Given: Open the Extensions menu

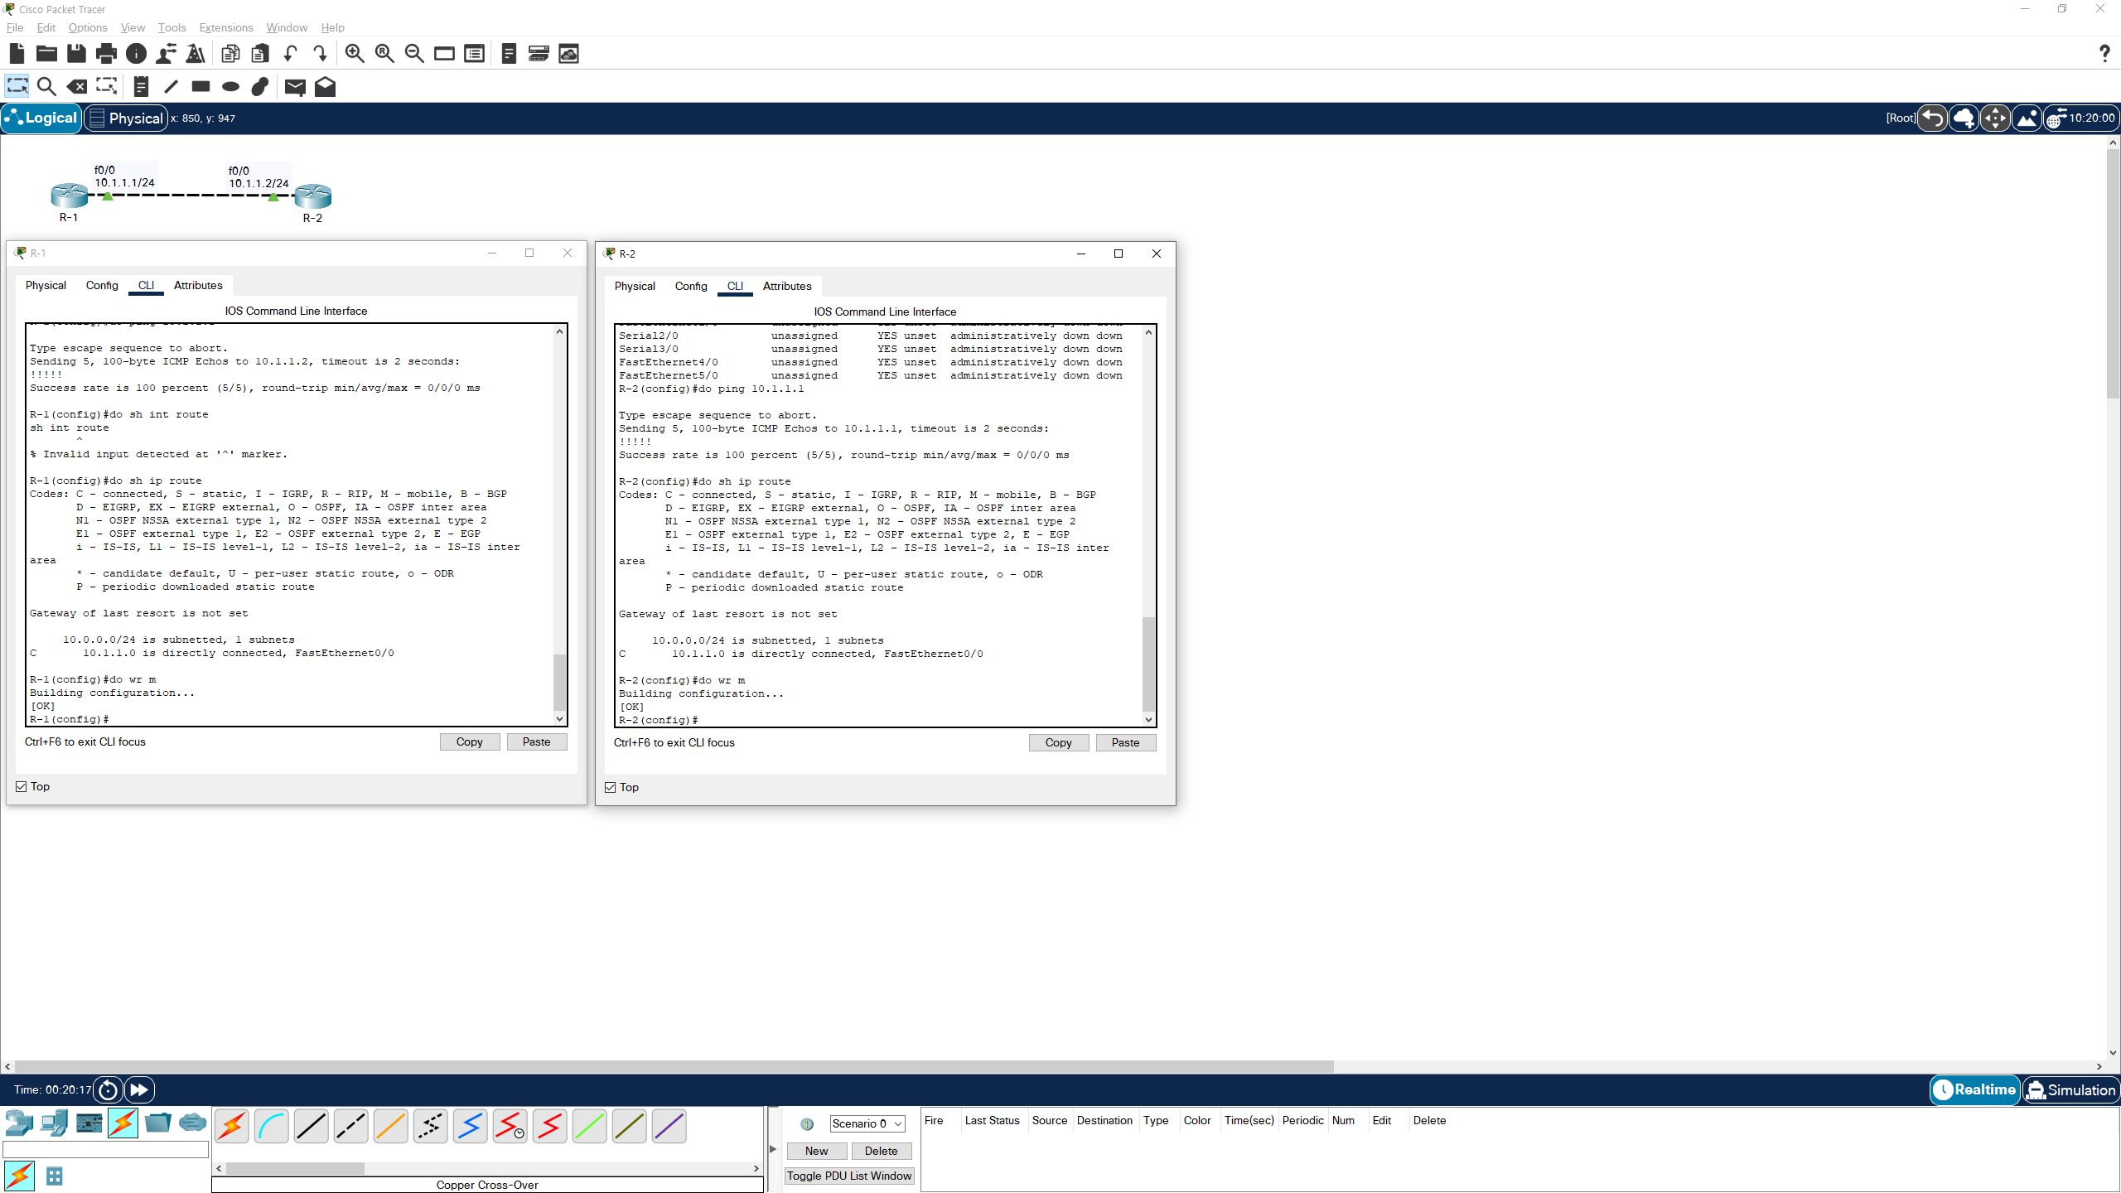Looking at the screenshot, I should point(225,27).
